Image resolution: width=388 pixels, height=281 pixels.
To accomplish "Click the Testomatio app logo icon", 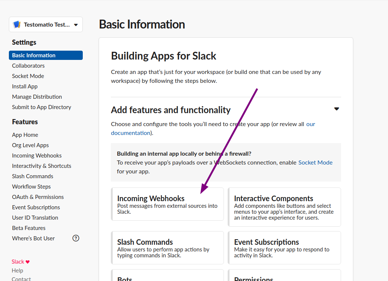I will coord(17,25).
